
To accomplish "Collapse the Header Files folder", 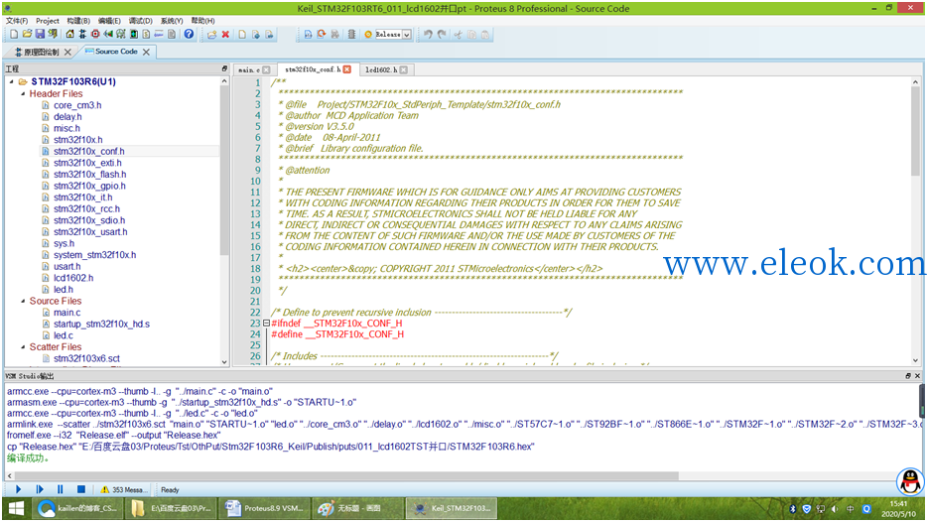I will click(x=23, y=93).
